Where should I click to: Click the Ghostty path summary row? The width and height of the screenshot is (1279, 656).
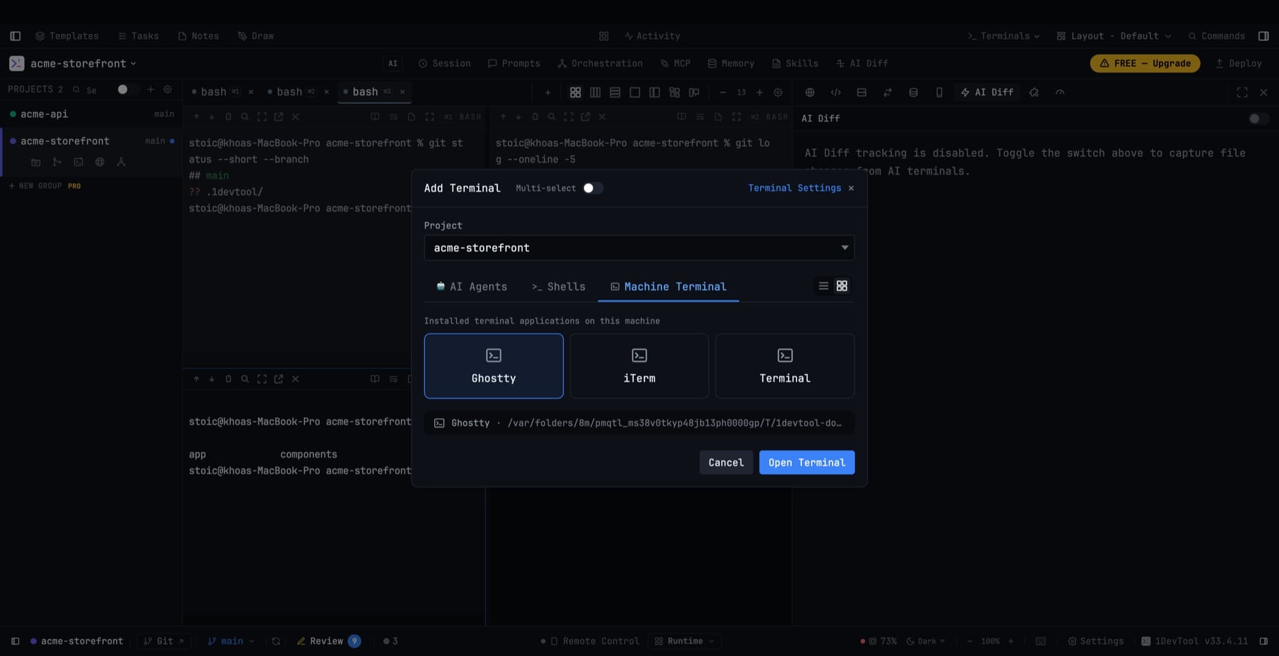(x=639, y=423)
